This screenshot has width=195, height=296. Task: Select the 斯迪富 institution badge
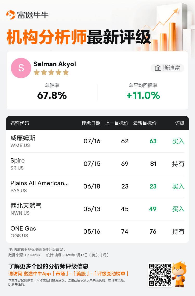(x=167, y=68)
